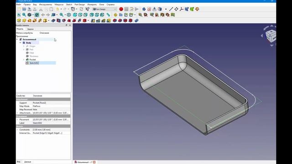Screen dimensions: 292x164
Task: Open the Файл menu
Action: point(19,4)
